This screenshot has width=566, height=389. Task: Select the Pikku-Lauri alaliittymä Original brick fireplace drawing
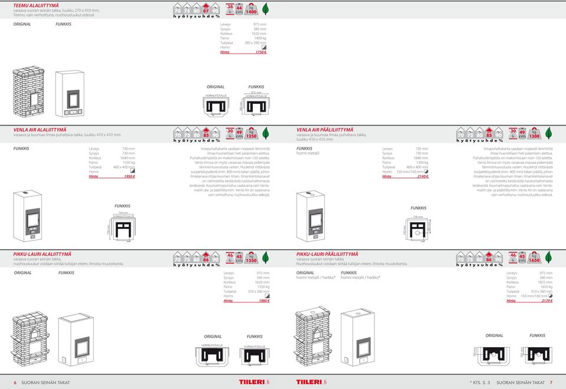29,338
